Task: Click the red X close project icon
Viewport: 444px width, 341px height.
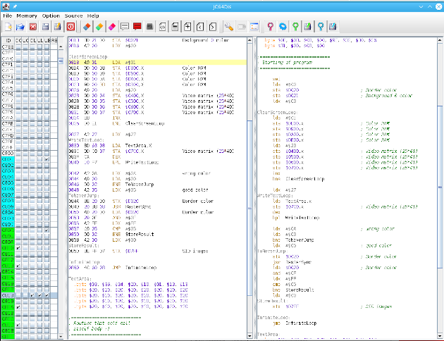Action: 32,26
